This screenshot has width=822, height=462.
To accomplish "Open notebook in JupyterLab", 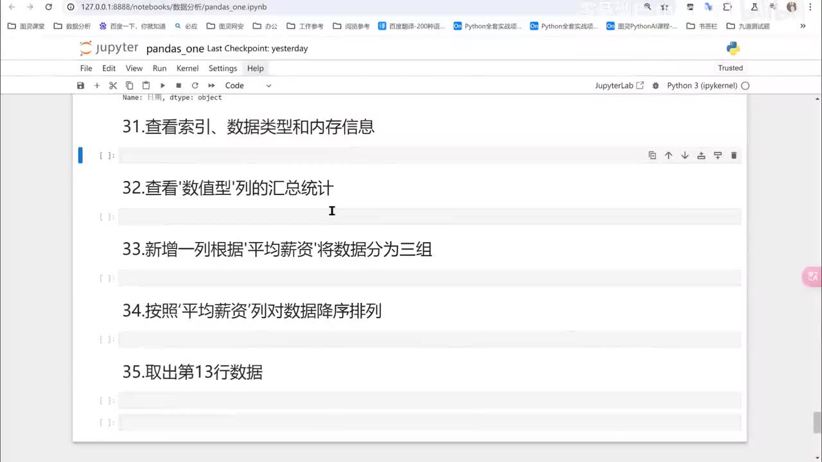I will click(x=619, y=85).
